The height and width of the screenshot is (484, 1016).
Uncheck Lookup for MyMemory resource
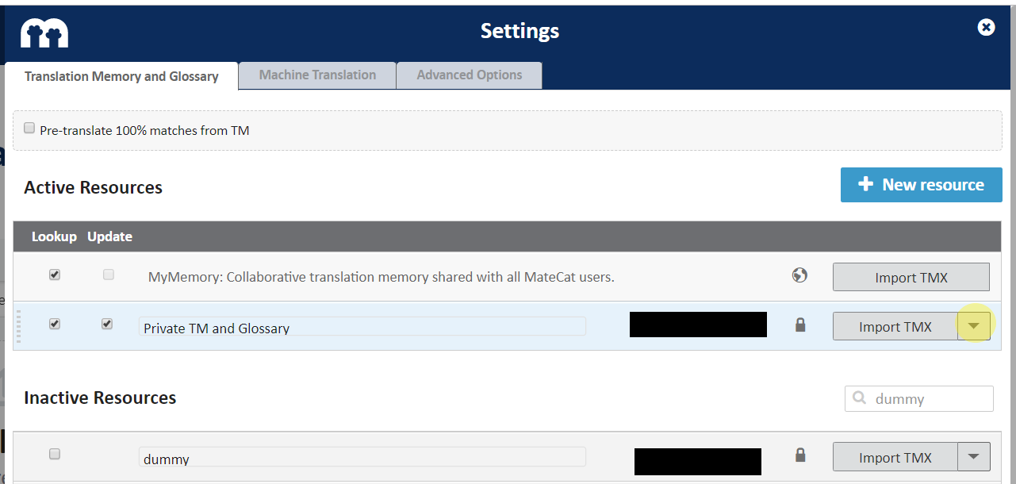(55, 275)
